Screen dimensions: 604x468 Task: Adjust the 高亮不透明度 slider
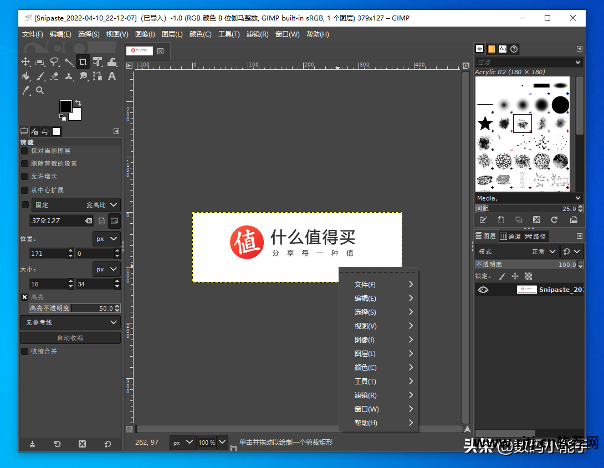(x=74, y=308)
